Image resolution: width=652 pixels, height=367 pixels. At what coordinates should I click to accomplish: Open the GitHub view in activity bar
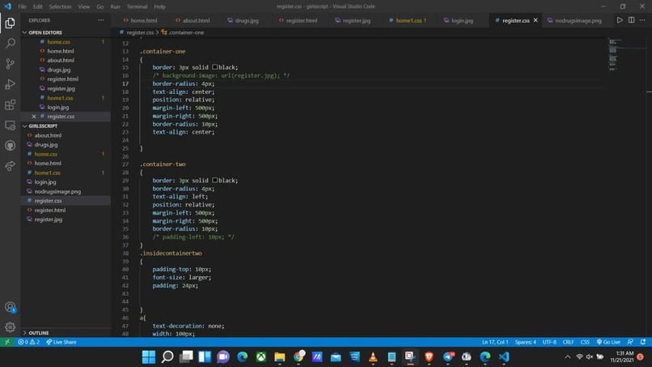click(x=10, y=145)
